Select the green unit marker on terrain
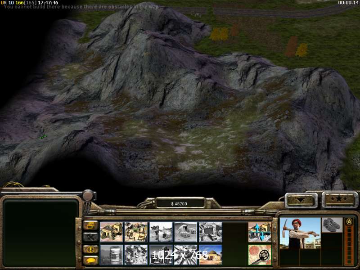This screenshot has width=360, height=270. point(43,137)
